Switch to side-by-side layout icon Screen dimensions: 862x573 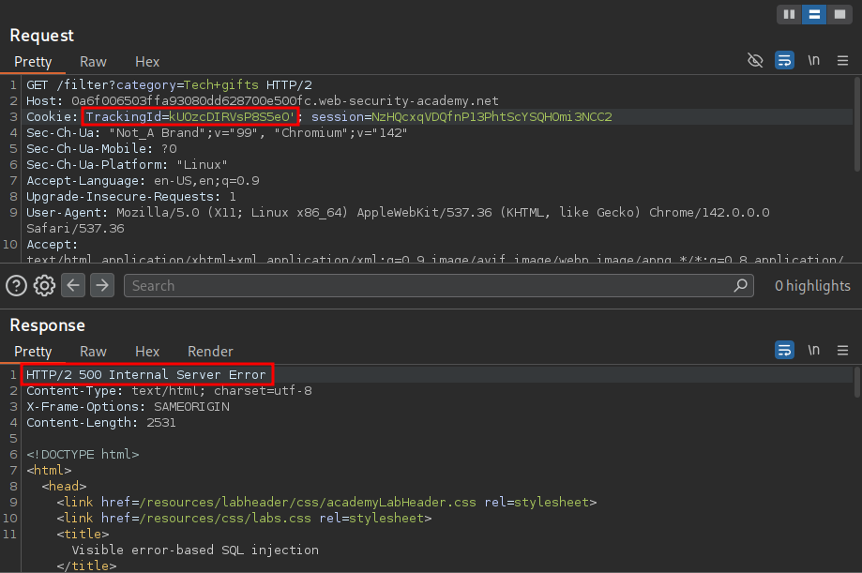790,14
